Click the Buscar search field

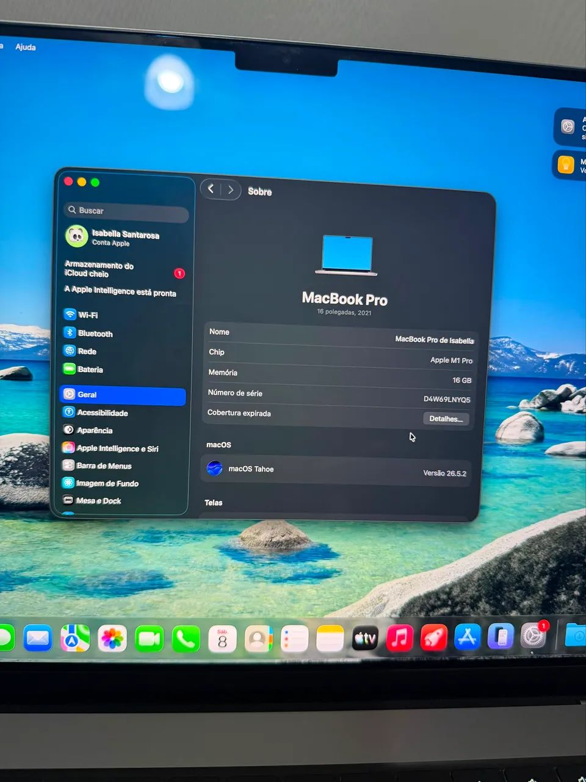tap(126, 211)
